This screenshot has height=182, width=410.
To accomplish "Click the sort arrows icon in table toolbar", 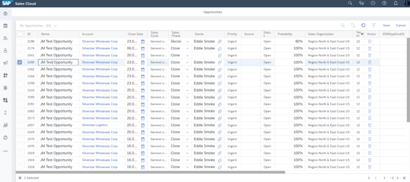I will tap(353, 25).
